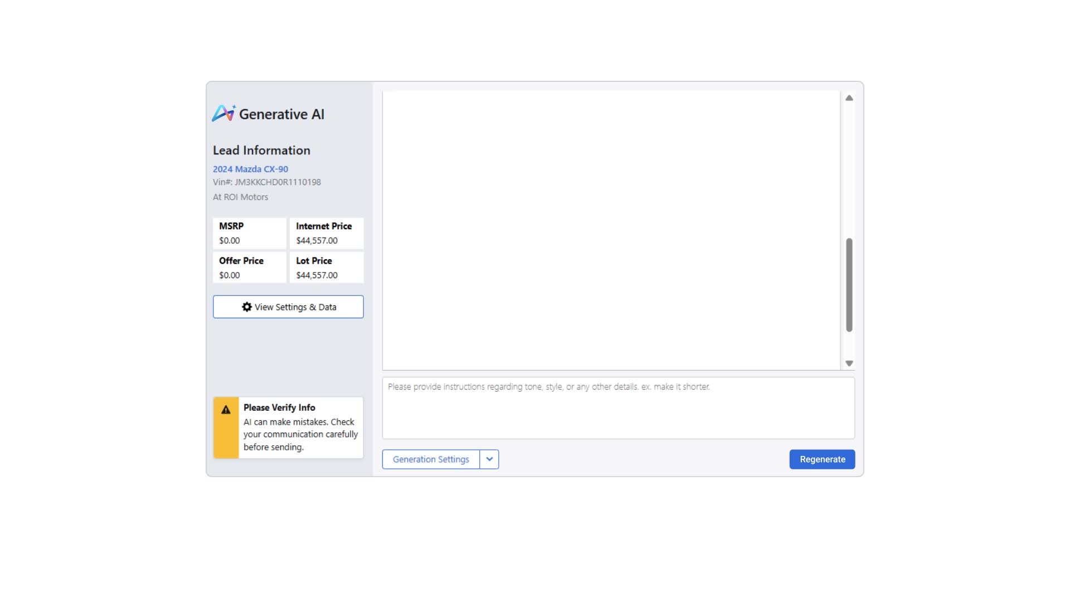Select the Internet Price card
Screen dimensions: 1070x602
pos(326,233)
